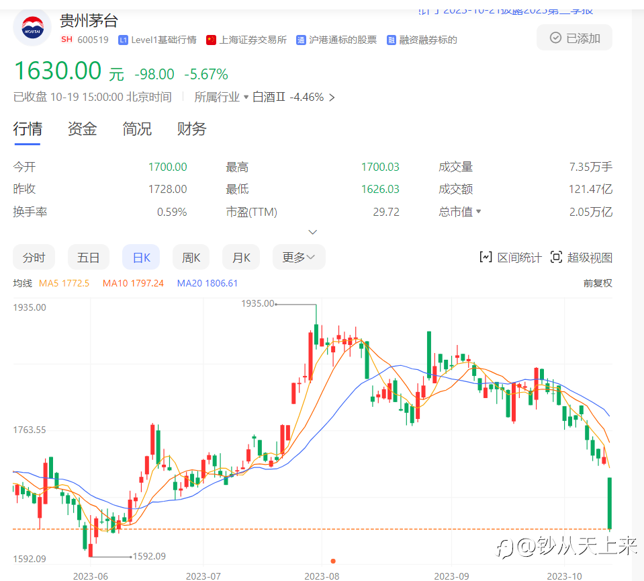Select the 分时 chart view

[34, 258]
